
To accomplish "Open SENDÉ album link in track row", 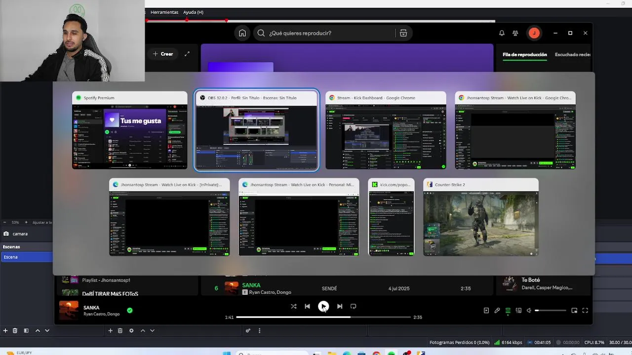I will coord(329,288).
